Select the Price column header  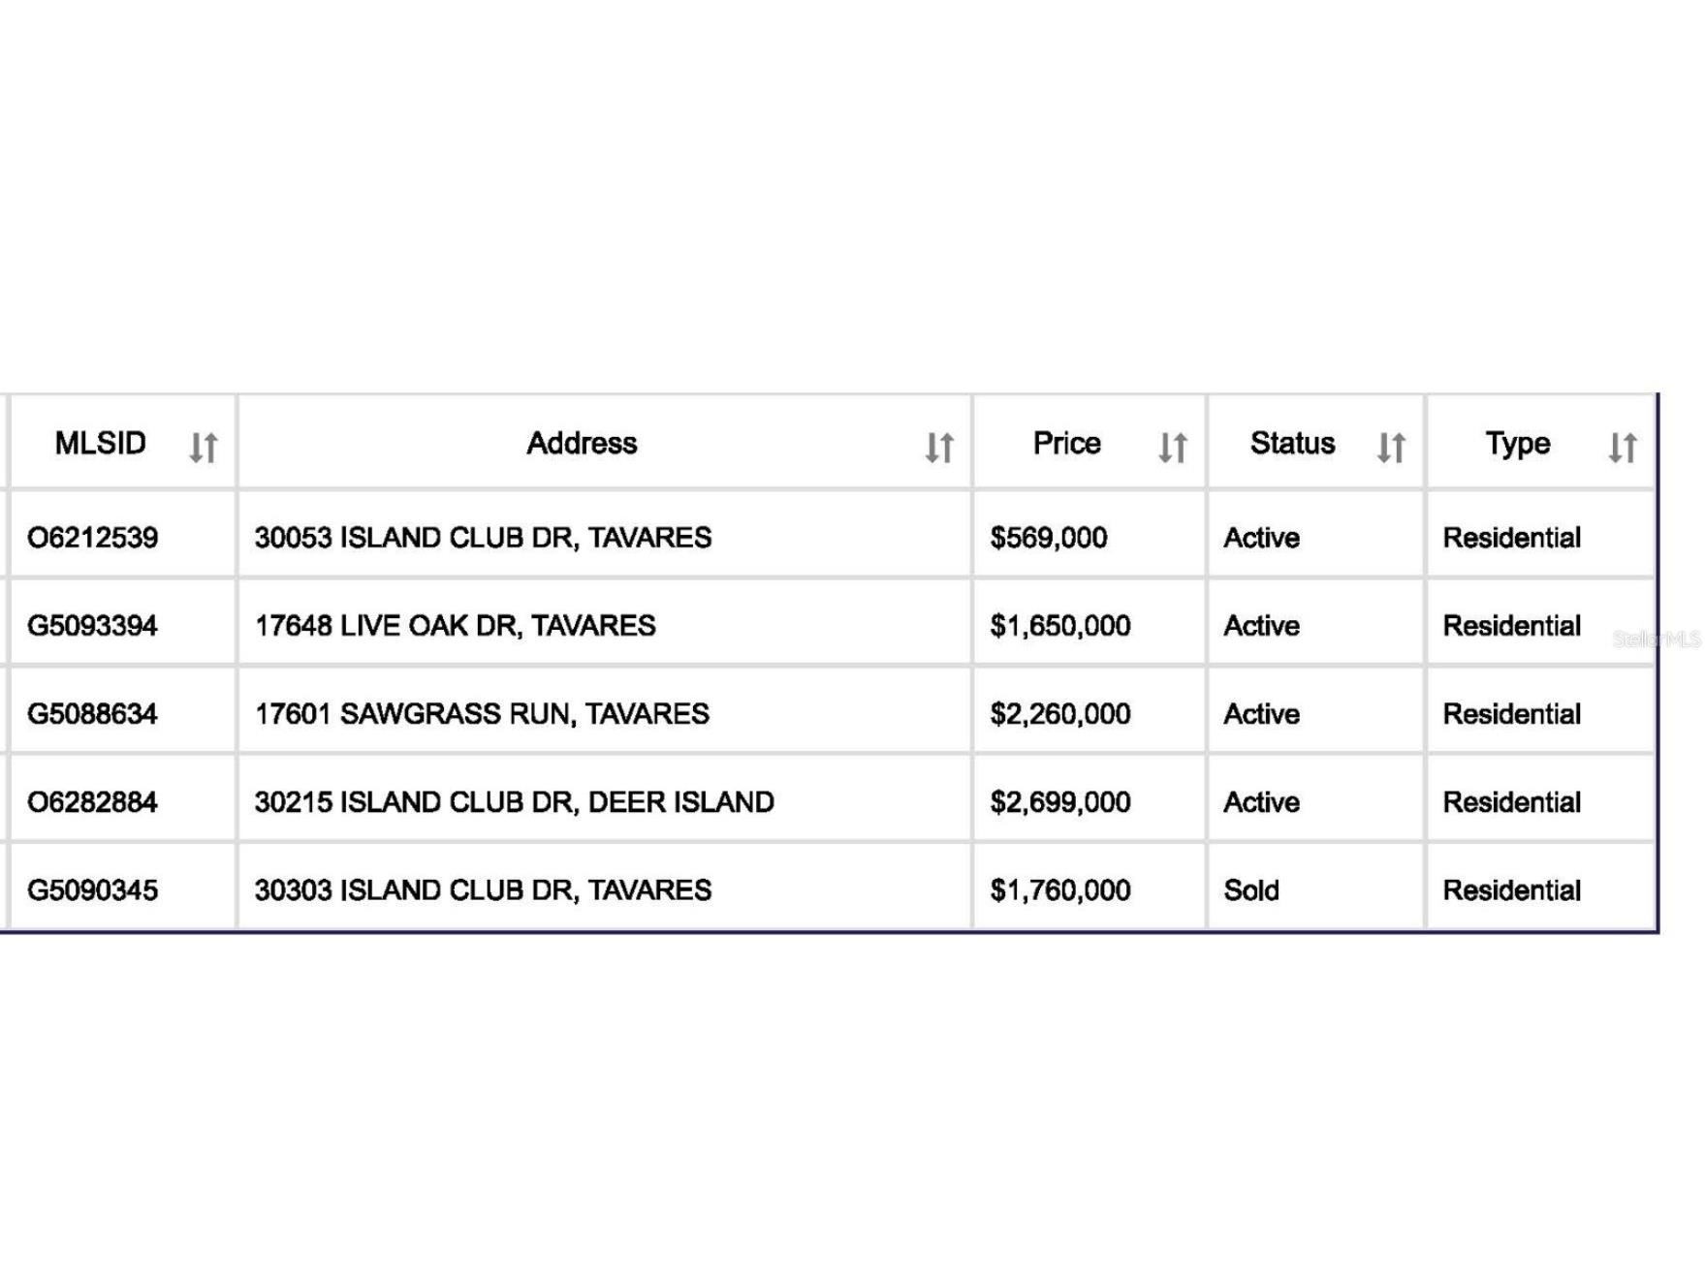(x=1065, y=443)
